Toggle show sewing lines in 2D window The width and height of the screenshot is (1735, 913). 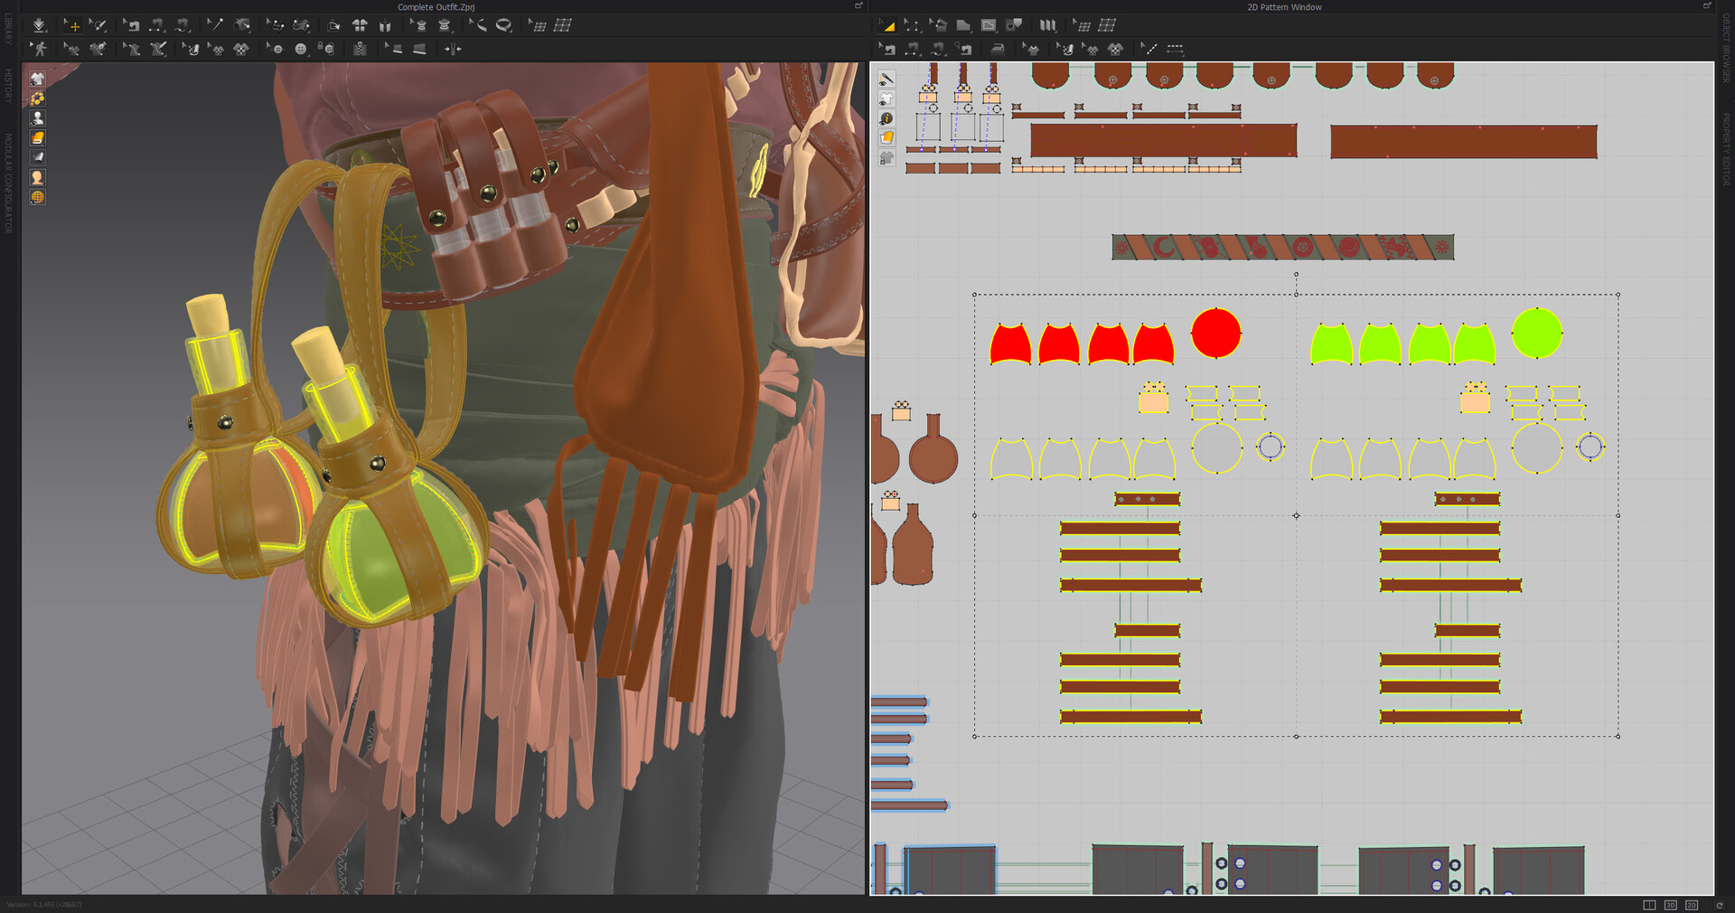click(886, 80)
